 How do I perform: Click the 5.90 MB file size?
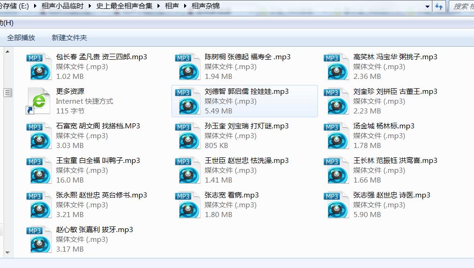(x=367, y=215)
